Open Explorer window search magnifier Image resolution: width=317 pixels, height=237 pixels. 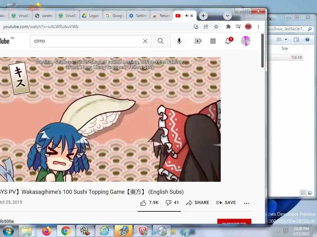[x=310, y=29]
